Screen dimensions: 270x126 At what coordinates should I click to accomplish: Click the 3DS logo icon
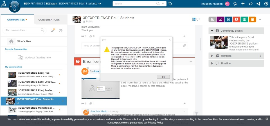click(4, 4)
